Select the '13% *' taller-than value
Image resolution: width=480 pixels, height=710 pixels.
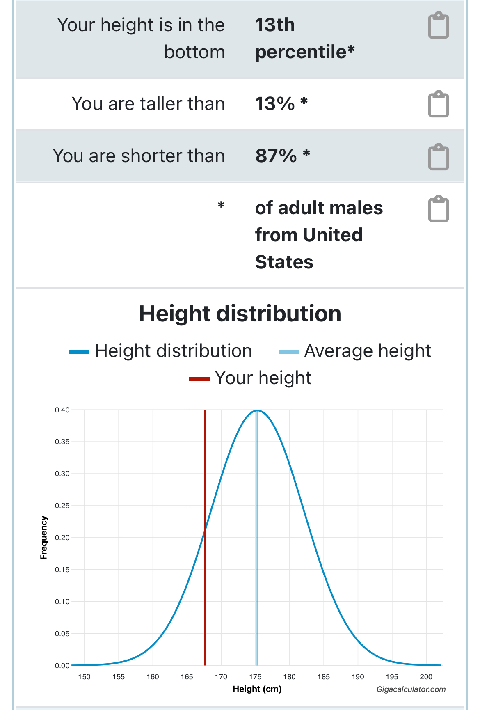pyautogui.click(x=281, y=104)
